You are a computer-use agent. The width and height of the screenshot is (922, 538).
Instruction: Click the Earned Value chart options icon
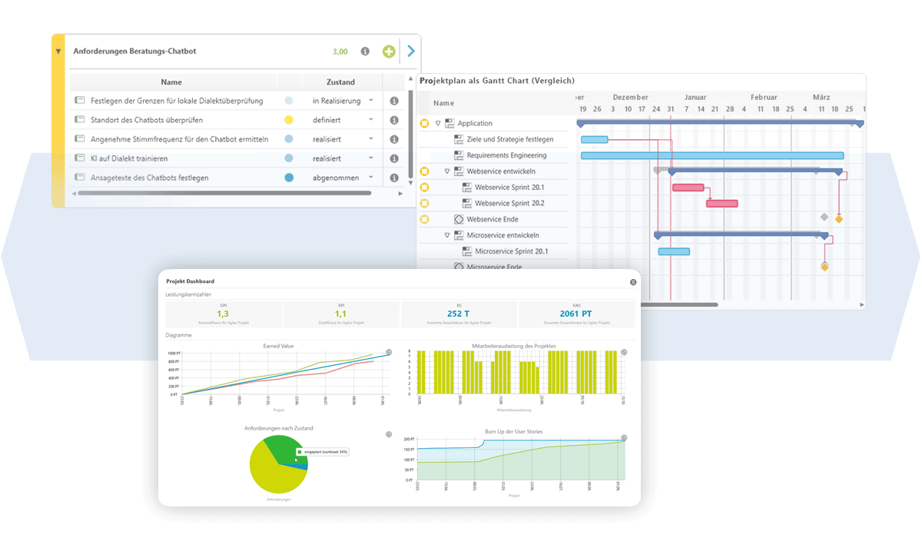coord(389,352)
